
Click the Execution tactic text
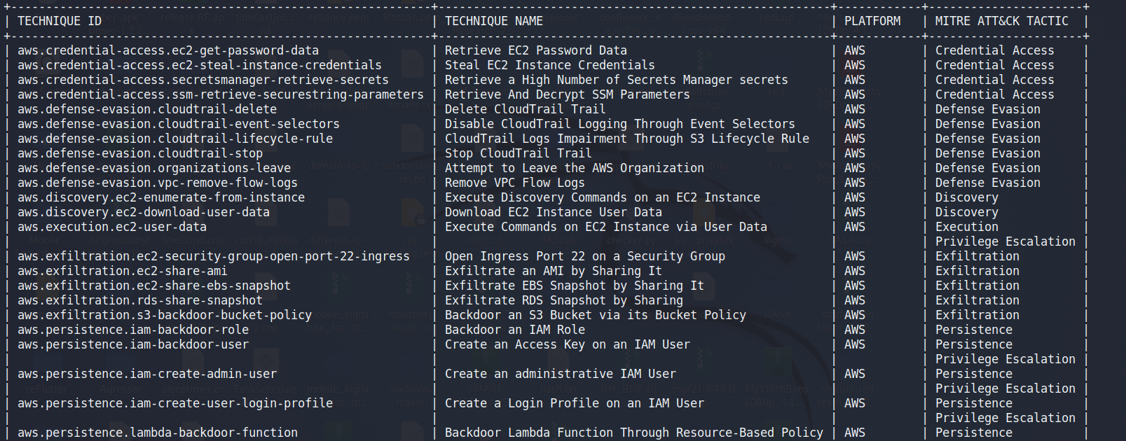967,227
